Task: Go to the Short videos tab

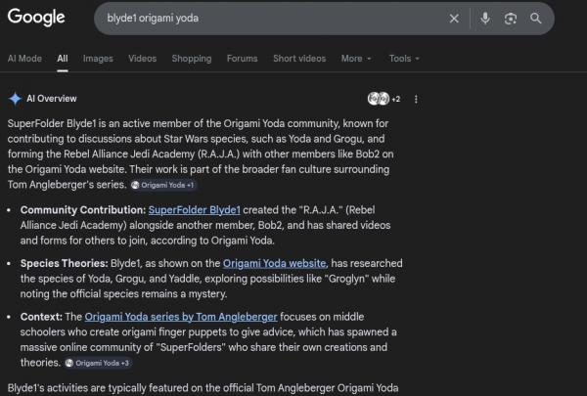Action: tap(299, 59)
